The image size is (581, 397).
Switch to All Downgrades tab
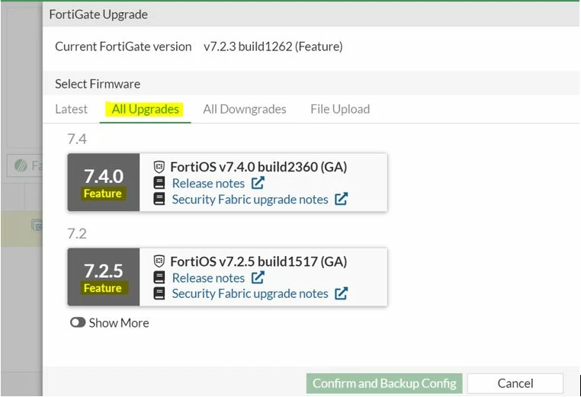245,109
